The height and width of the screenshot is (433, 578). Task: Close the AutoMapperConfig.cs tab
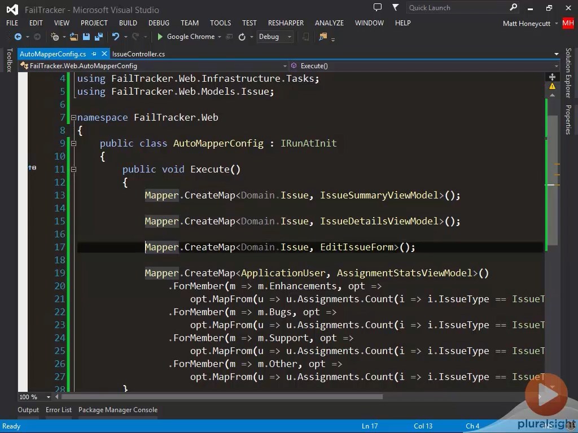point(104,54)
